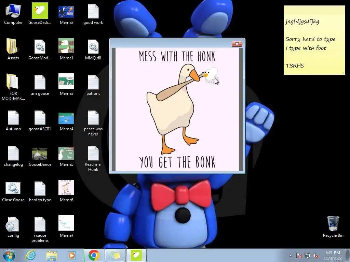Open Windows Media Player from the taskbar
Image resolution: width=350 pixels, height=262 pixels.
point(72,255)
